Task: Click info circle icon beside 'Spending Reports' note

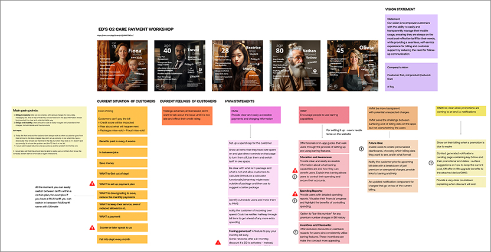Action: pyautogui.click(x=294, y=201)
